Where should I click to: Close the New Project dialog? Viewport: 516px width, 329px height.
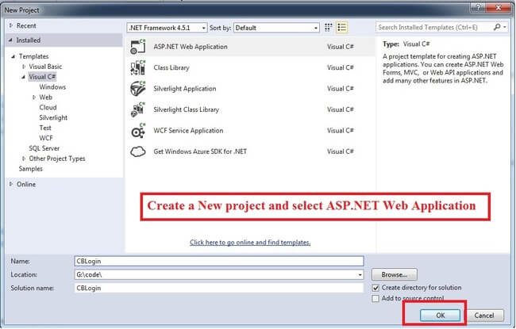[x=499, y=7]
